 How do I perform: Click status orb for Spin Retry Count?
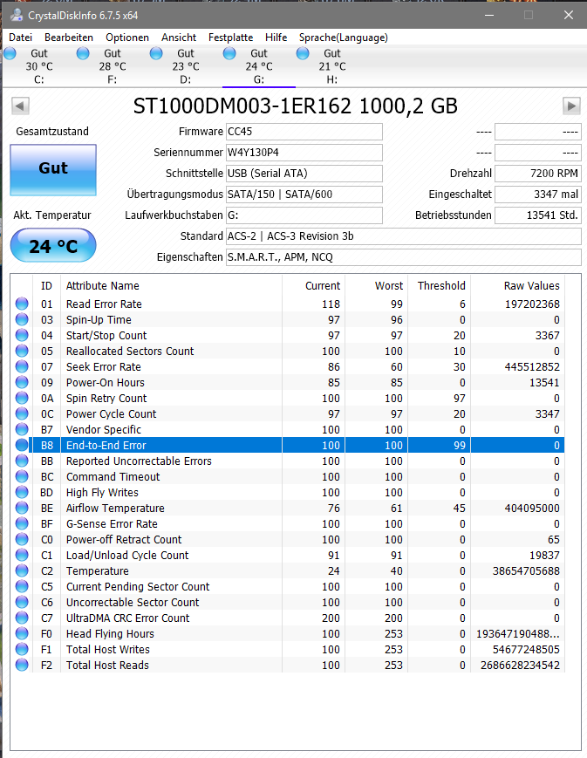(x=22, y=398)
